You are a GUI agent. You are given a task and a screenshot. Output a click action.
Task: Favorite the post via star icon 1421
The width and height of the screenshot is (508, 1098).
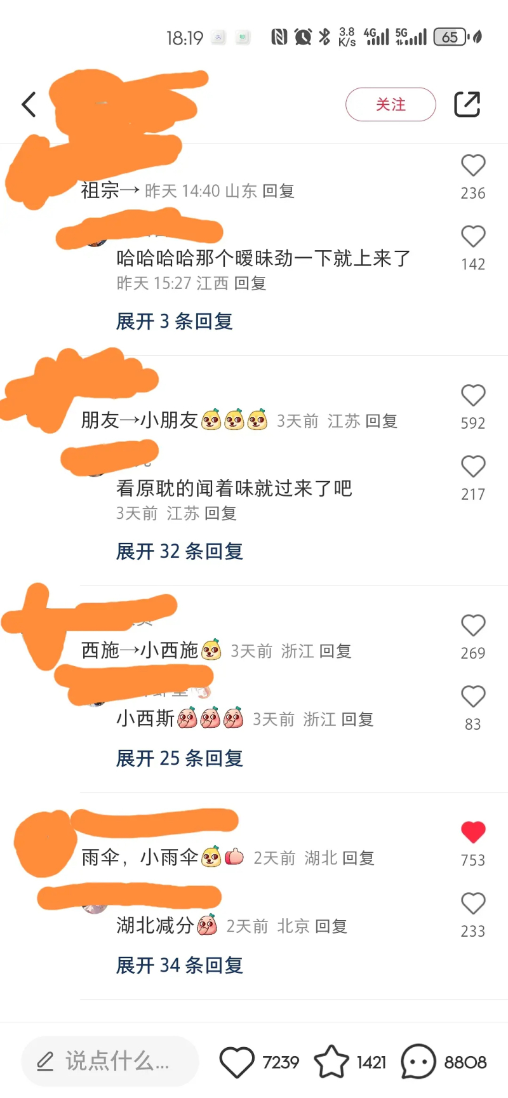[331, 1062]
